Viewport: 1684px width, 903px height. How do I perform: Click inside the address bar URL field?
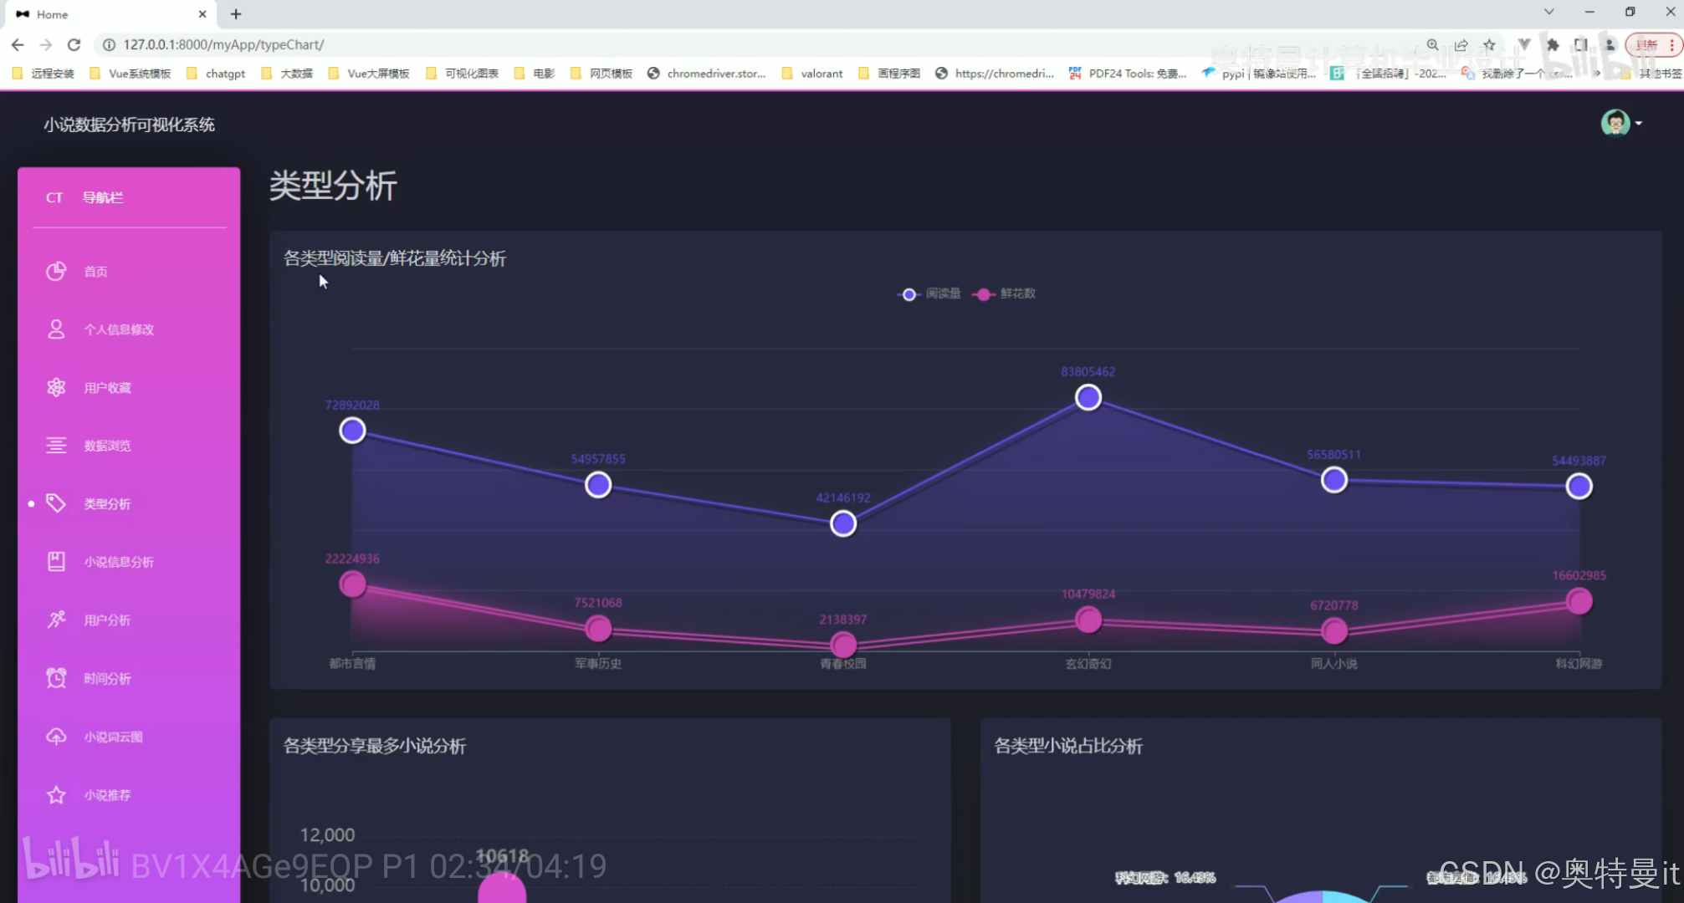[251, 45]
